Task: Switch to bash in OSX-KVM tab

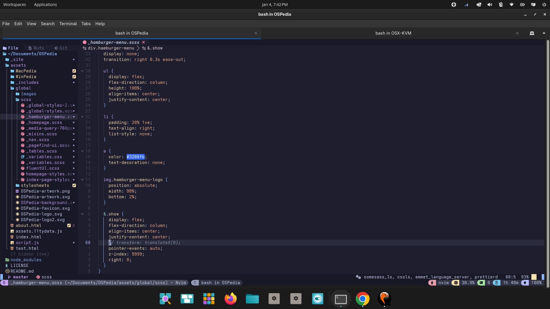Action: coord(393,33)
